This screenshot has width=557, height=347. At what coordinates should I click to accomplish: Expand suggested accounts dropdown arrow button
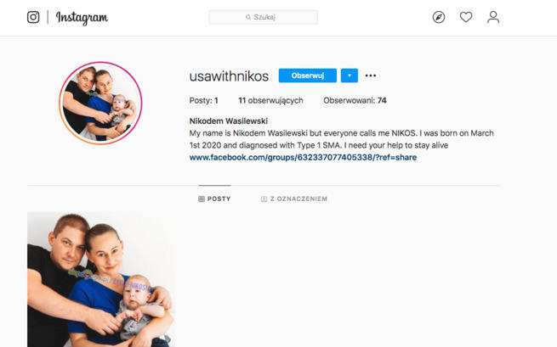(350, 76)
